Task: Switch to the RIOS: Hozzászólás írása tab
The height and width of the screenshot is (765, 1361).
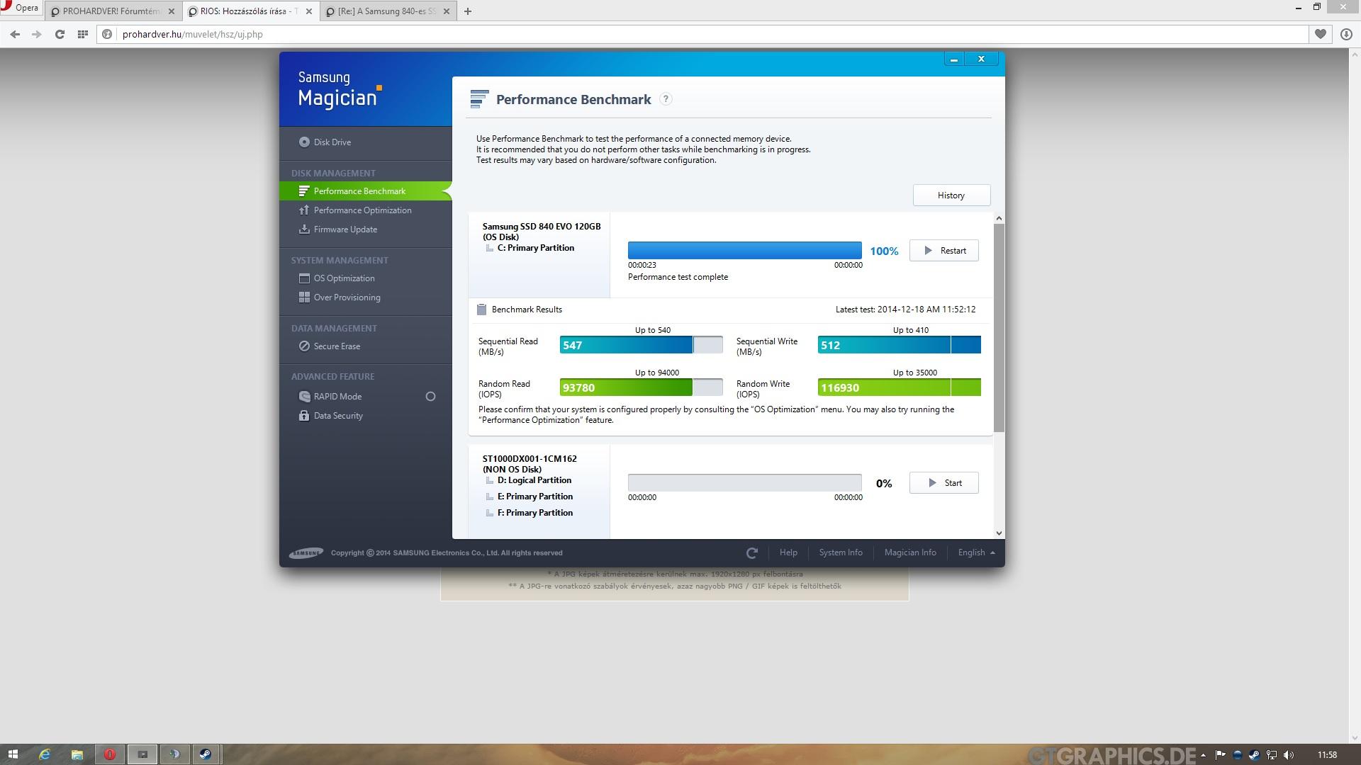Action: (251, 11)
